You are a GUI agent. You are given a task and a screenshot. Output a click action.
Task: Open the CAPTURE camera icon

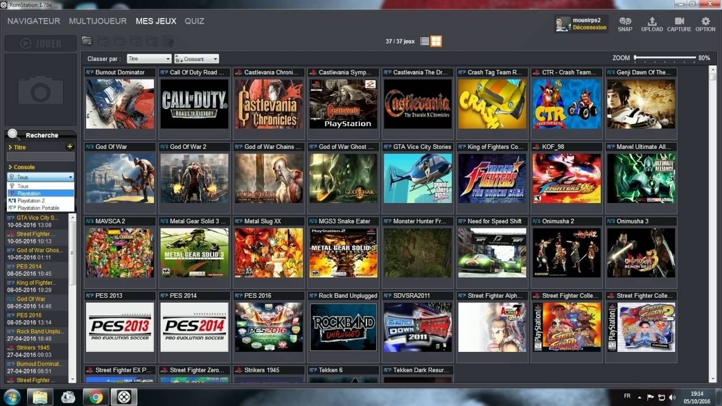pyautogui.click(x=679, y=24)
